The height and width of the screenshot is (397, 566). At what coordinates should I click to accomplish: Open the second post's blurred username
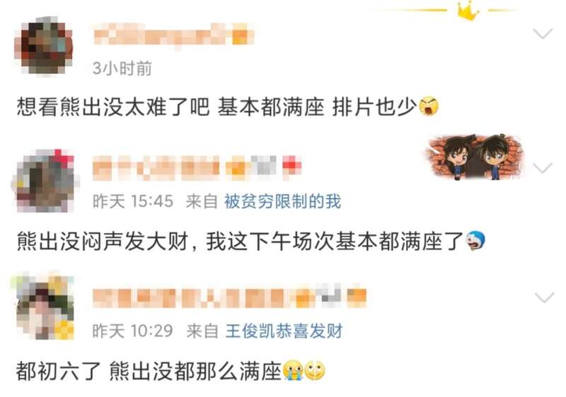(197, 167)
